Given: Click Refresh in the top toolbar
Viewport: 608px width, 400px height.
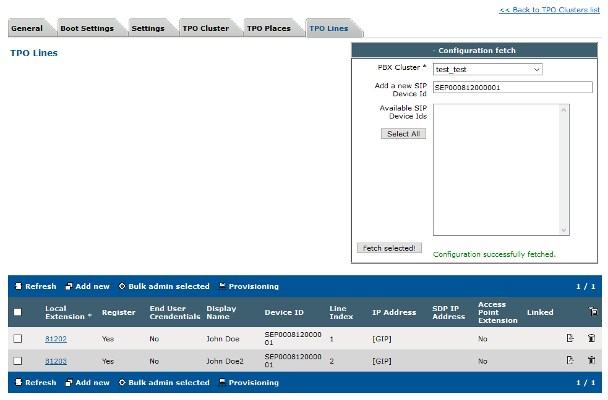Looking at the screenshot, I should click(x=35, y=286).
